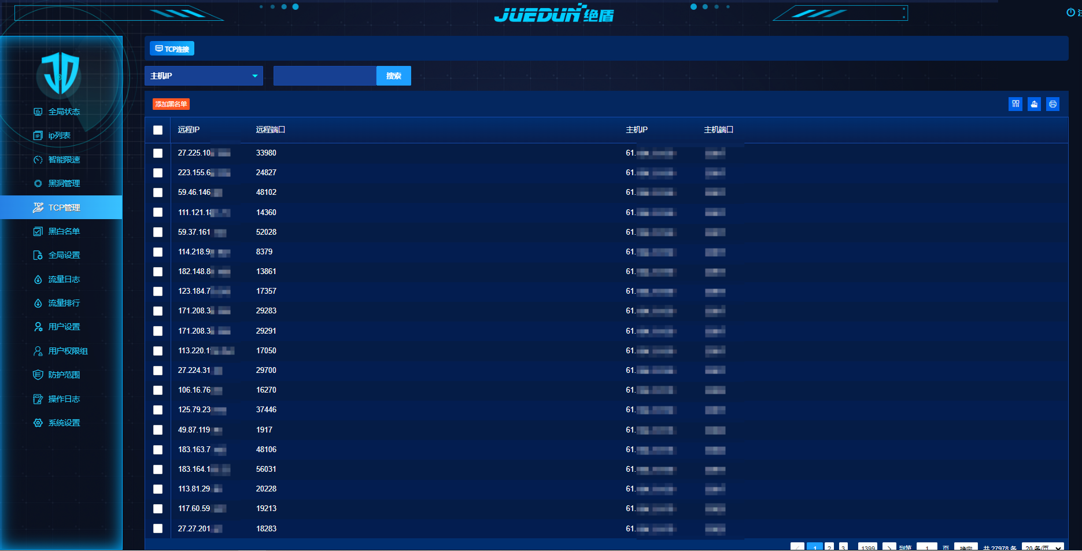Switch to the TCP连接 tab
The image size is (1082, 551).
(172, 49)
